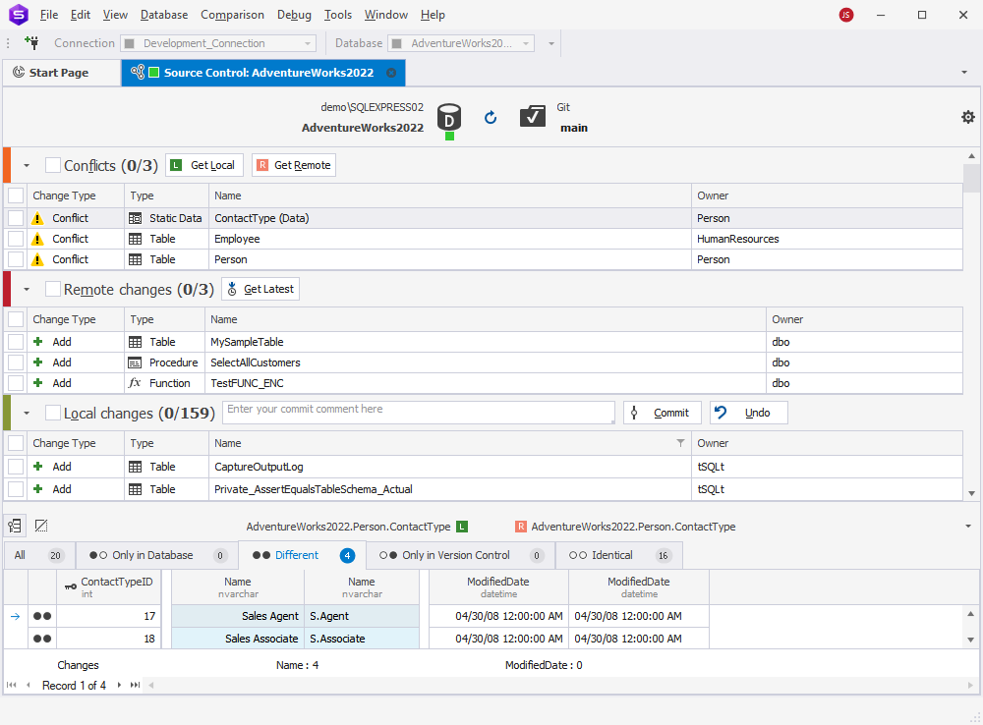Click the edit pencil icon in comparison panel
This screenshot has height=725, width=983.
click(41, 526)
